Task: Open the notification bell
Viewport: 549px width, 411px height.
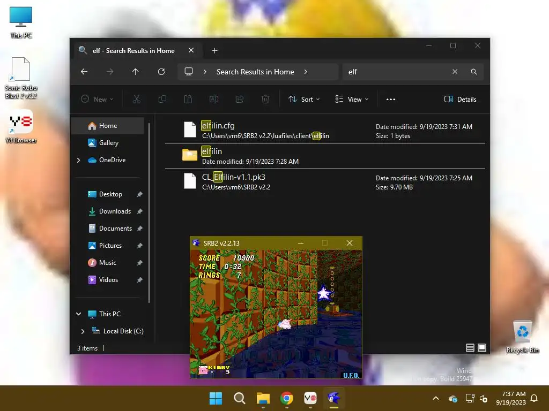Action: coord(535,398)
